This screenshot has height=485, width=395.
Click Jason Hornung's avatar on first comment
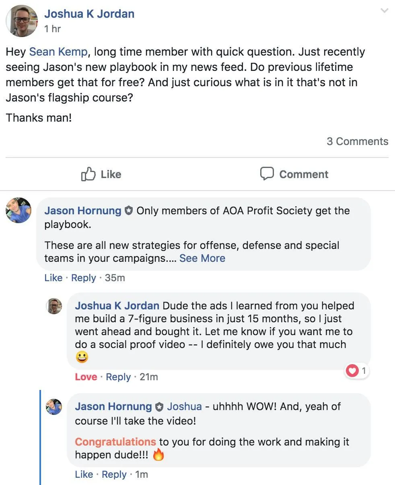coord(19,210)
